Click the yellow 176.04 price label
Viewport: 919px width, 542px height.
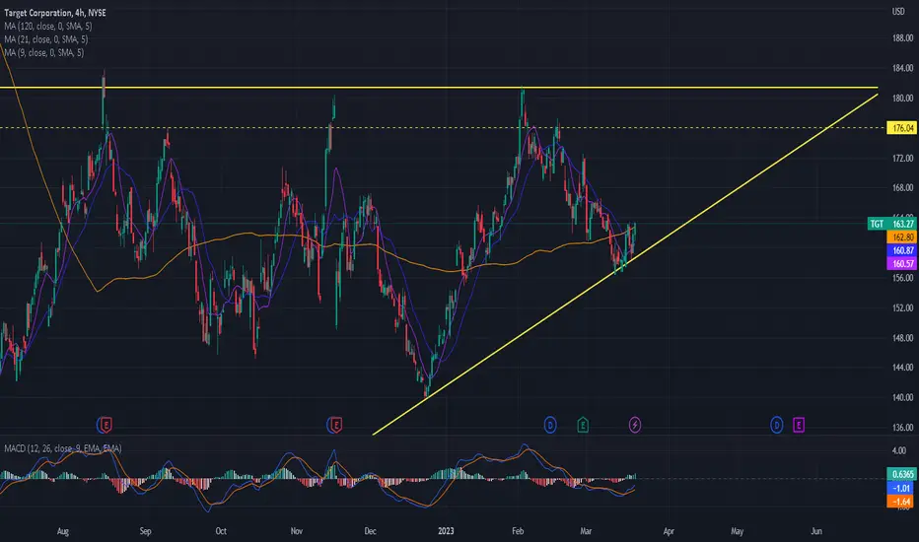(901, 128)
